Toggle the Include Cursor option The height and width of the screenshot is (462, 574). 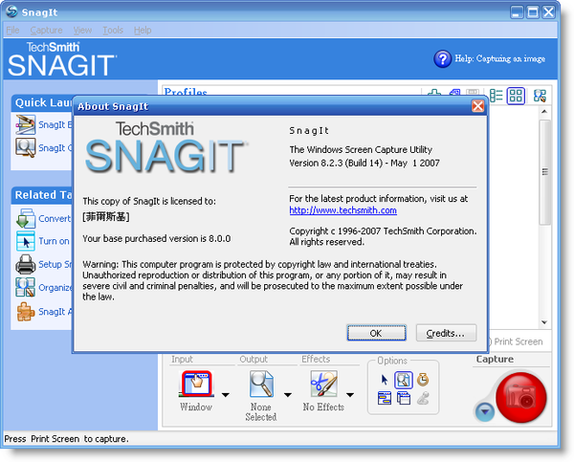[385, 380]
